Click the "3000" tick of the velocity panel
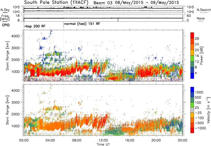Viewport: 211px width, 146px height. (15, 102)
